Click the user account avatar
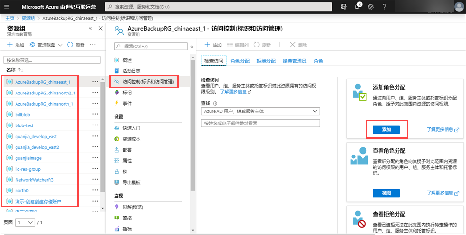This screenshot has height=235, width=466. coord(459,7)
